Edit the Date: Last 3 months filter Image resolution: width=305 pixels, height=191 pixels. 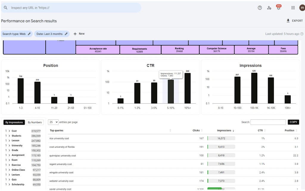(x=52, y=34)
